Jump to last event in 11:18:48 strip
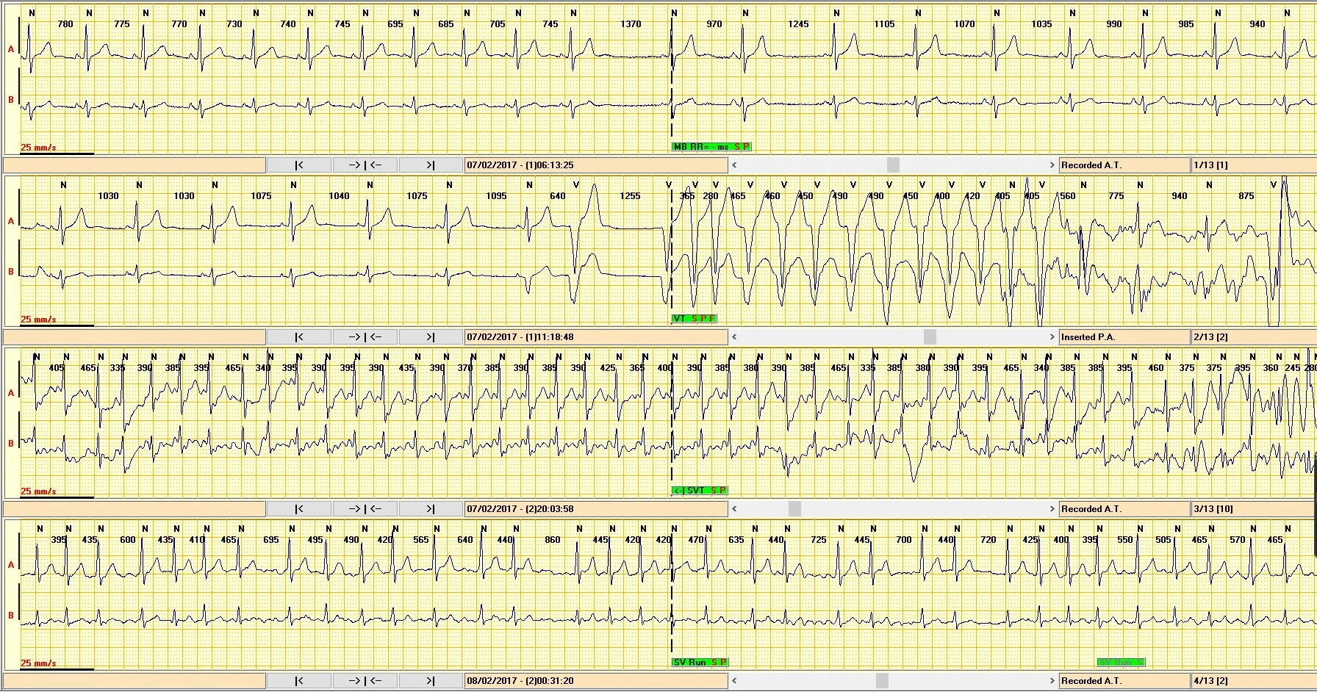The height and width of the screenshot is (692, 1317). 430,337
